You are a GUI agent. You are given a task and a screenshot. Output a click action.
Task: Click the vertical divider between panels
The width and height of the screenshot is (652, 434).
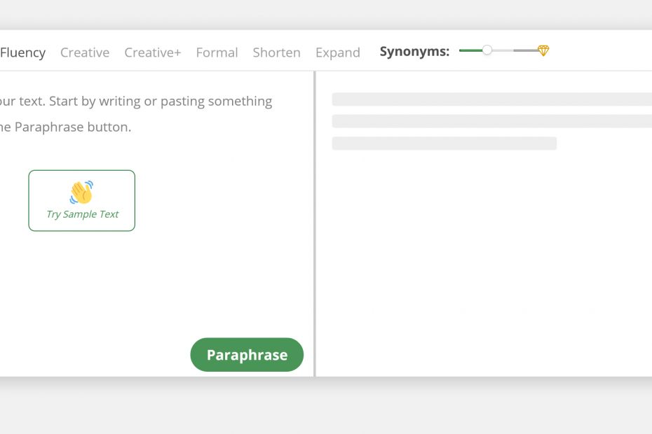(315, 224)
